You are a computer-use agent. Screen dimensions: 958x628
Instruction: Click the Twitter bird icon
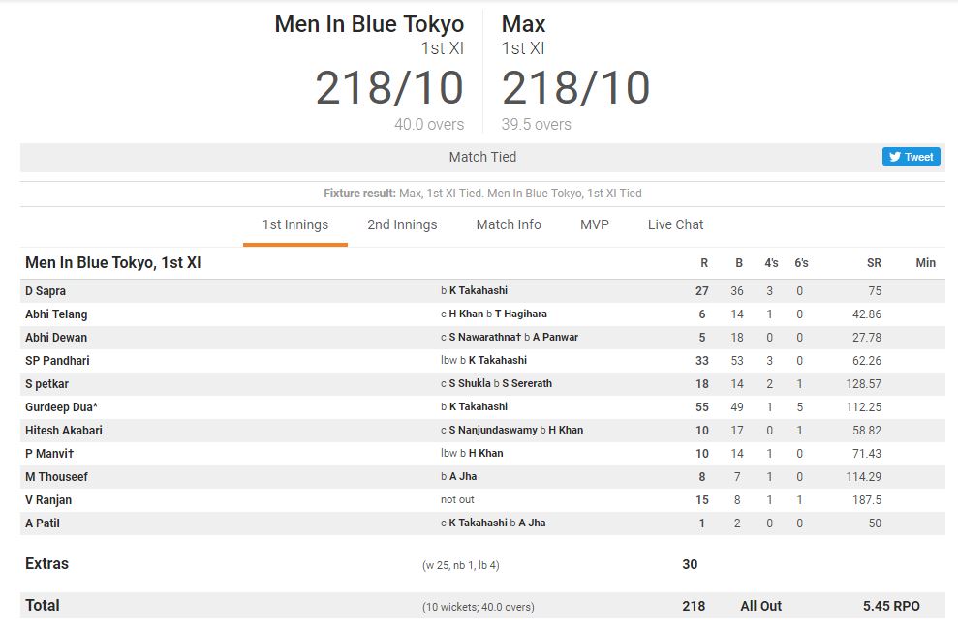pyautogui.click(x=895, y=157)
